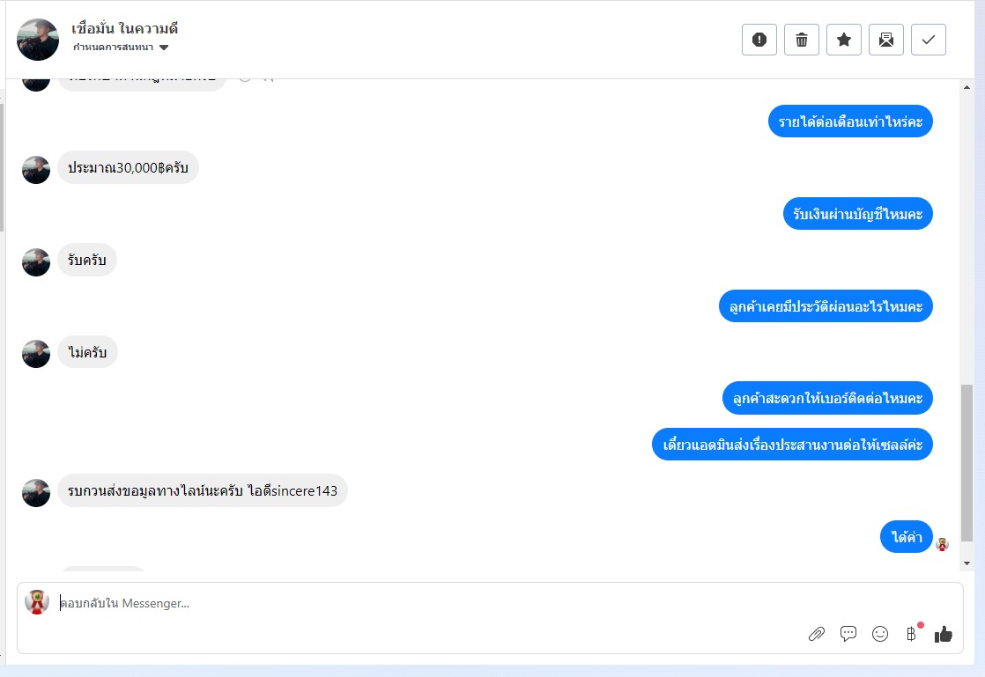The height and width of the screenshot is (677, 985).
Task: Mark conversation as spam with exclamation icon
Action: 759,40
